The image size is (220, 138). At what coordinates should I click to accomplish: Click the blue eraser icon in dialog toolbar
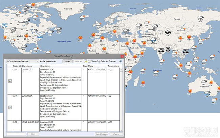coord(120,61)
